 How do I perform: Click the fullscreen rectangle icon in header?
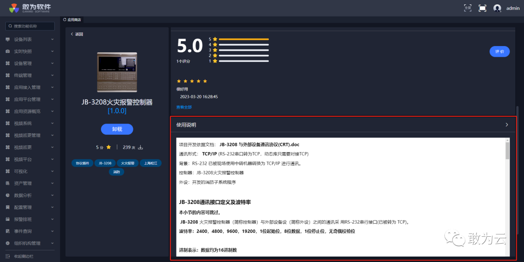point(482,8)
